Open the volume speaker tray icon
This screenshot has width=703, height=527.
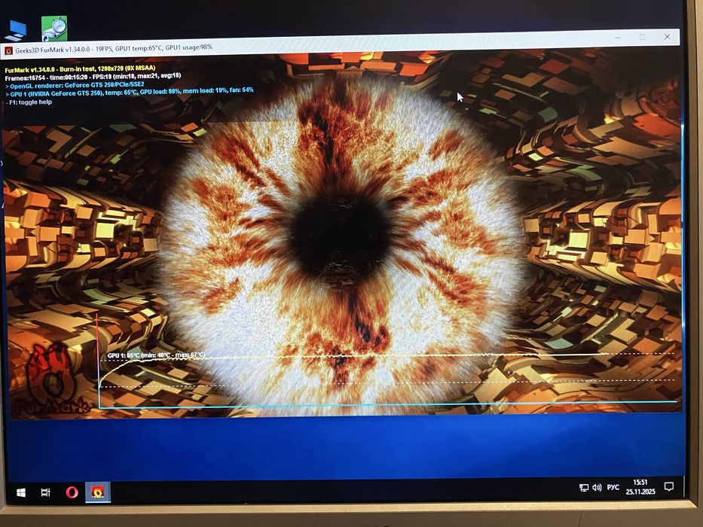(597, 488)
